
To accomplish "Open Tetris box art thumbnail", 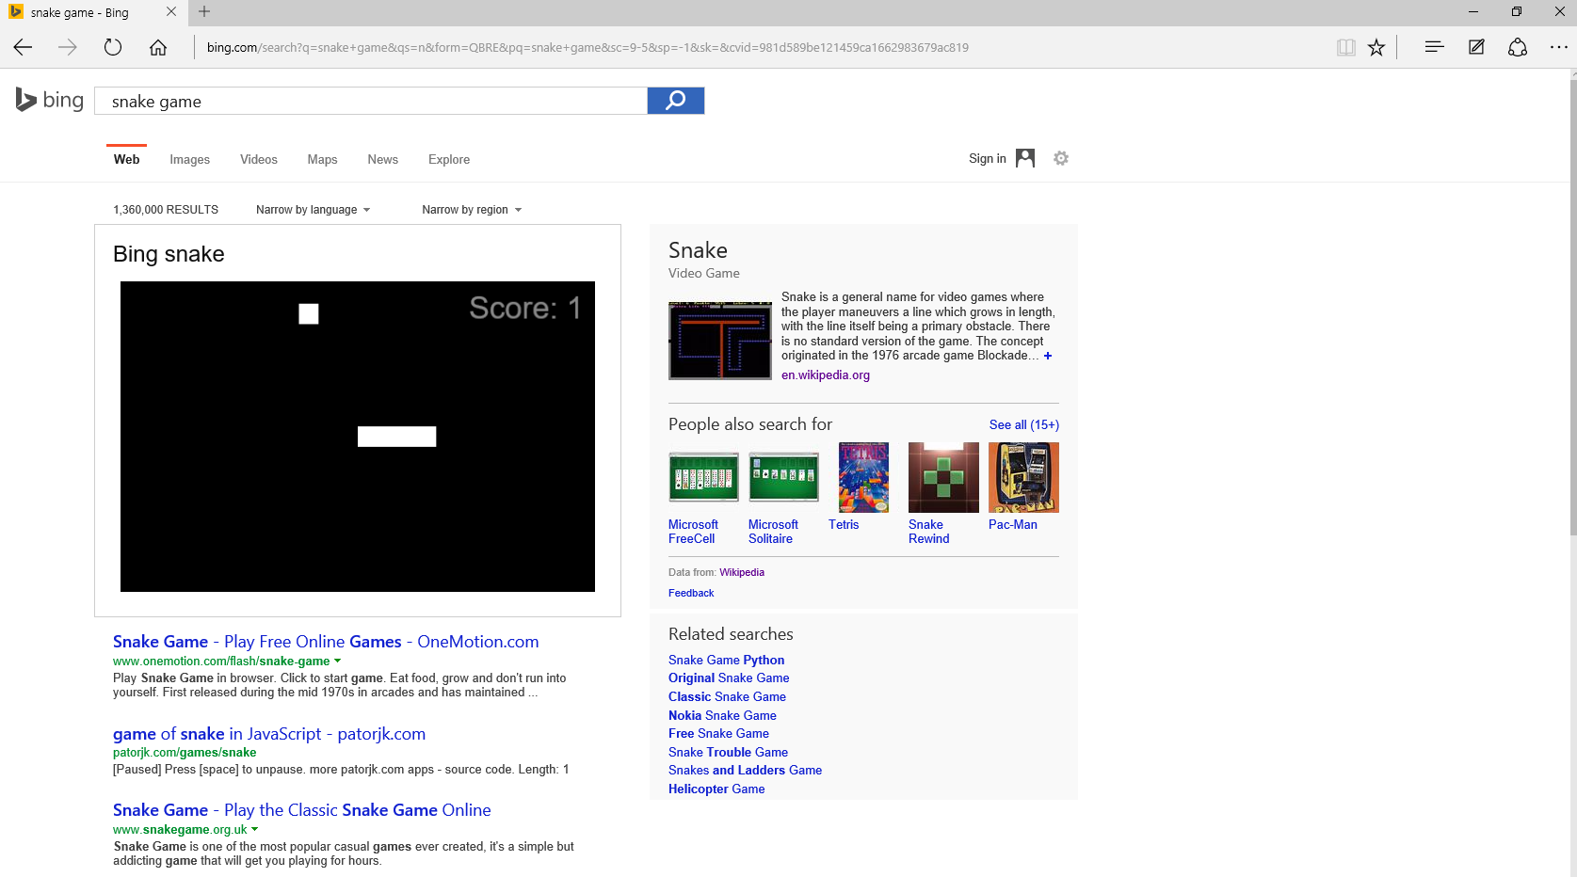I will point(863,477).
